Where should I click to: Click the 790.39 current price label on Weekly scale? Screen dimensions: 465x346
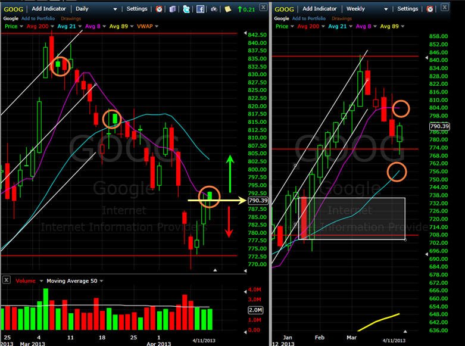click(439, 126)
